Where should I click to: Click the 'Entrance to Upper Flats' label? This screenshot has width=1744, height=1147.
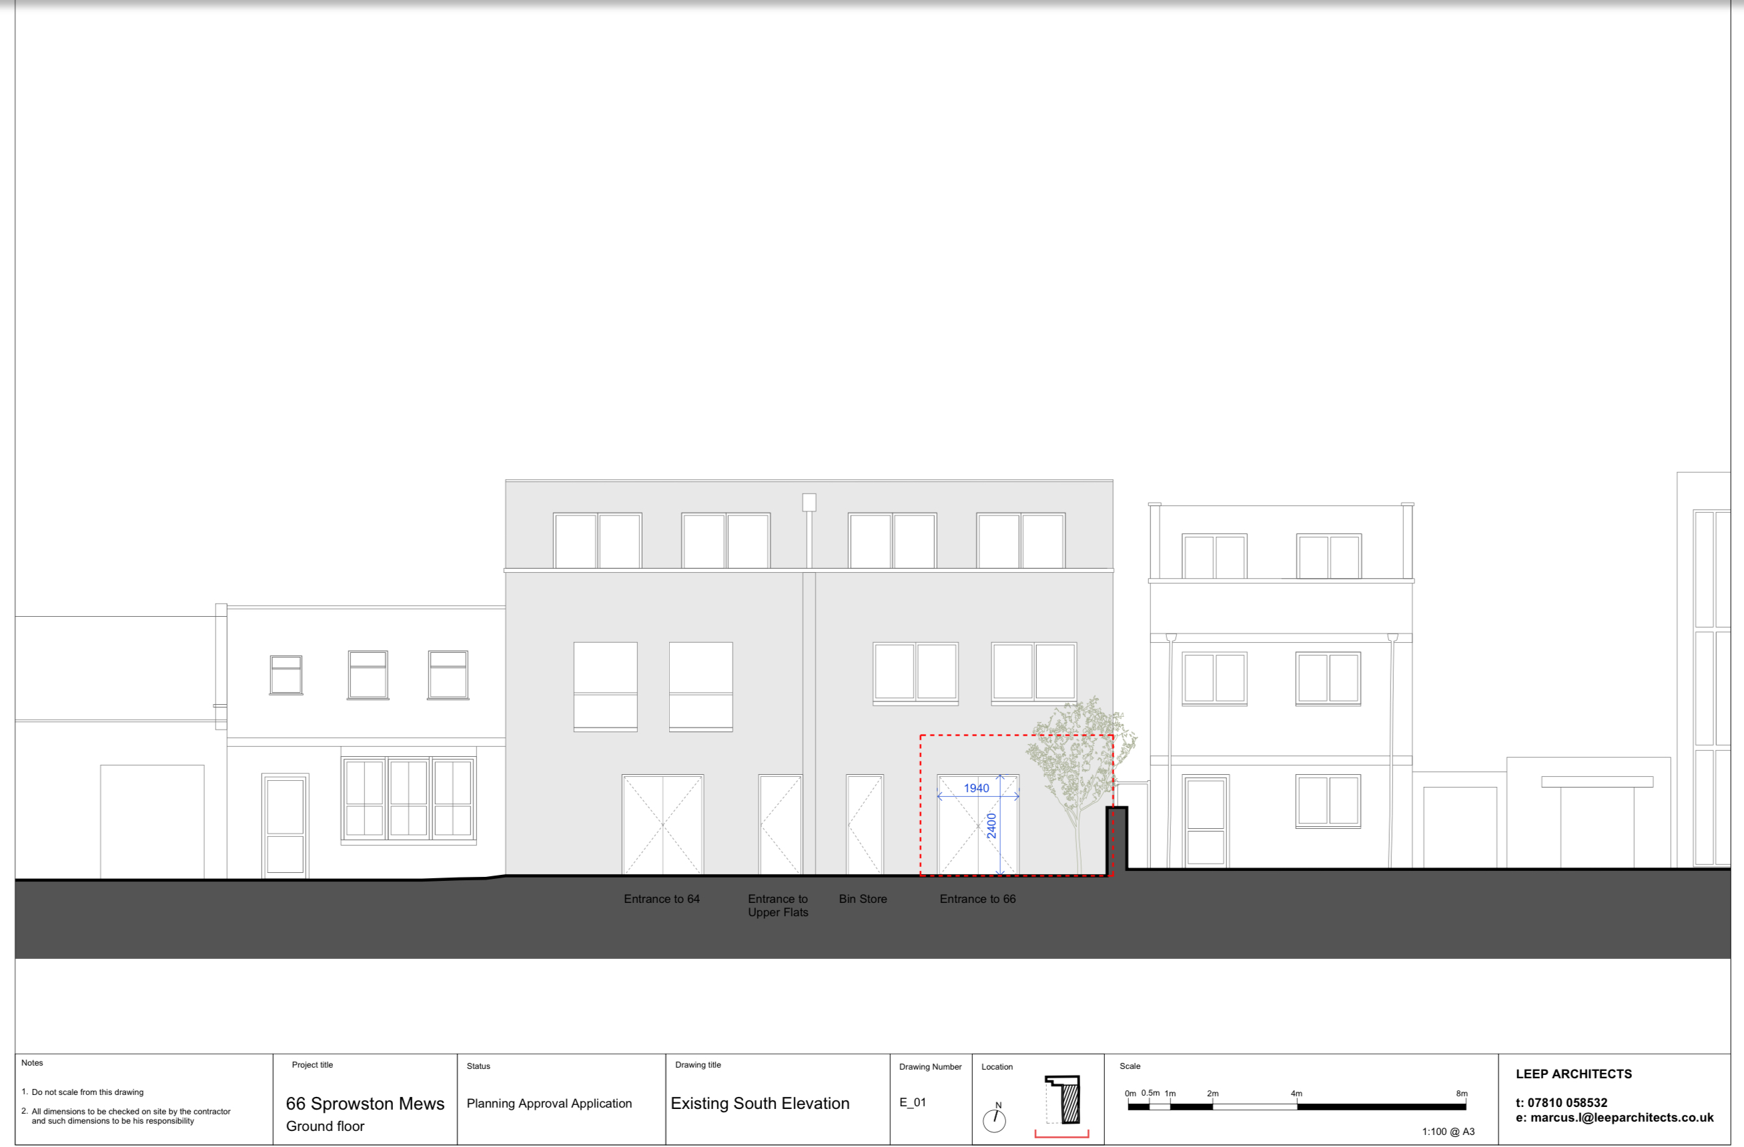tap(777, 906)
